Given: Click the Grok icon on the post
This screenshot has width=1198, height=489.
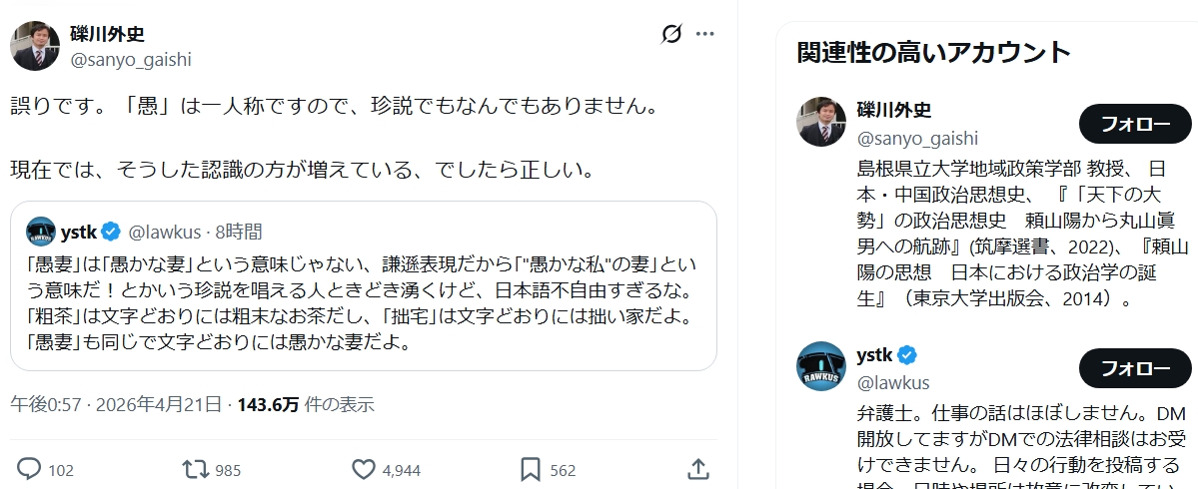Looking at the screenshot, I should tap(671, 34).
